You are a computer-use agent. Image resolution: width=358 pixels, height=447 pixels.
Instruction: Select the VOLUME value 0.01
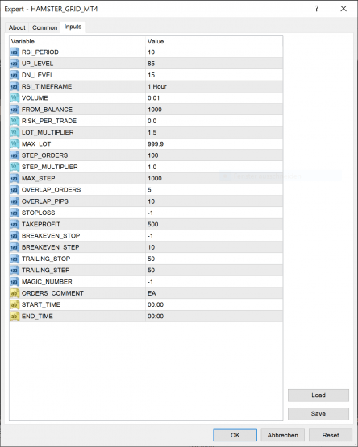click(153, 98)
